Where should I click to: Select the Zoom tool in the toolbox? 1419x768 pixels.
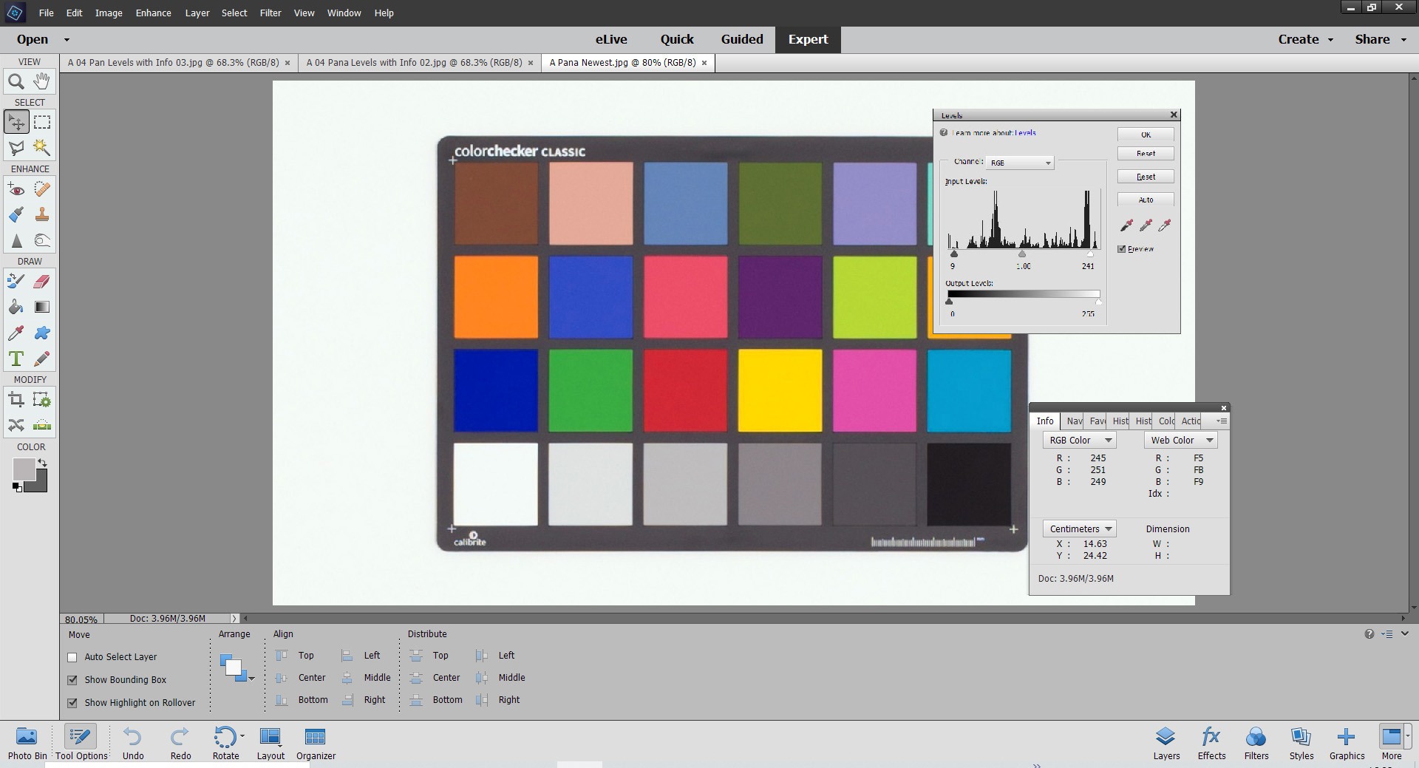pos(16,82)
